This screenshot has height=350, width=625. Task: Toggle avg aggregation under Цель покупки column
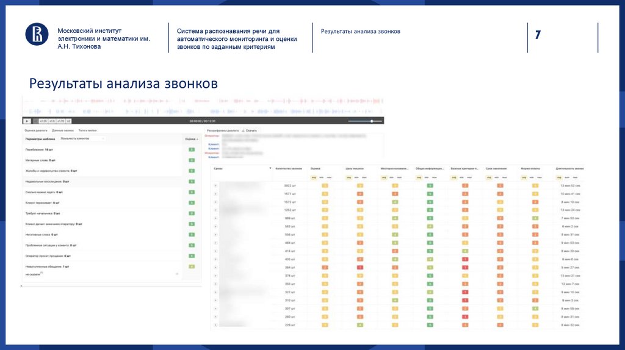(349, 177)
